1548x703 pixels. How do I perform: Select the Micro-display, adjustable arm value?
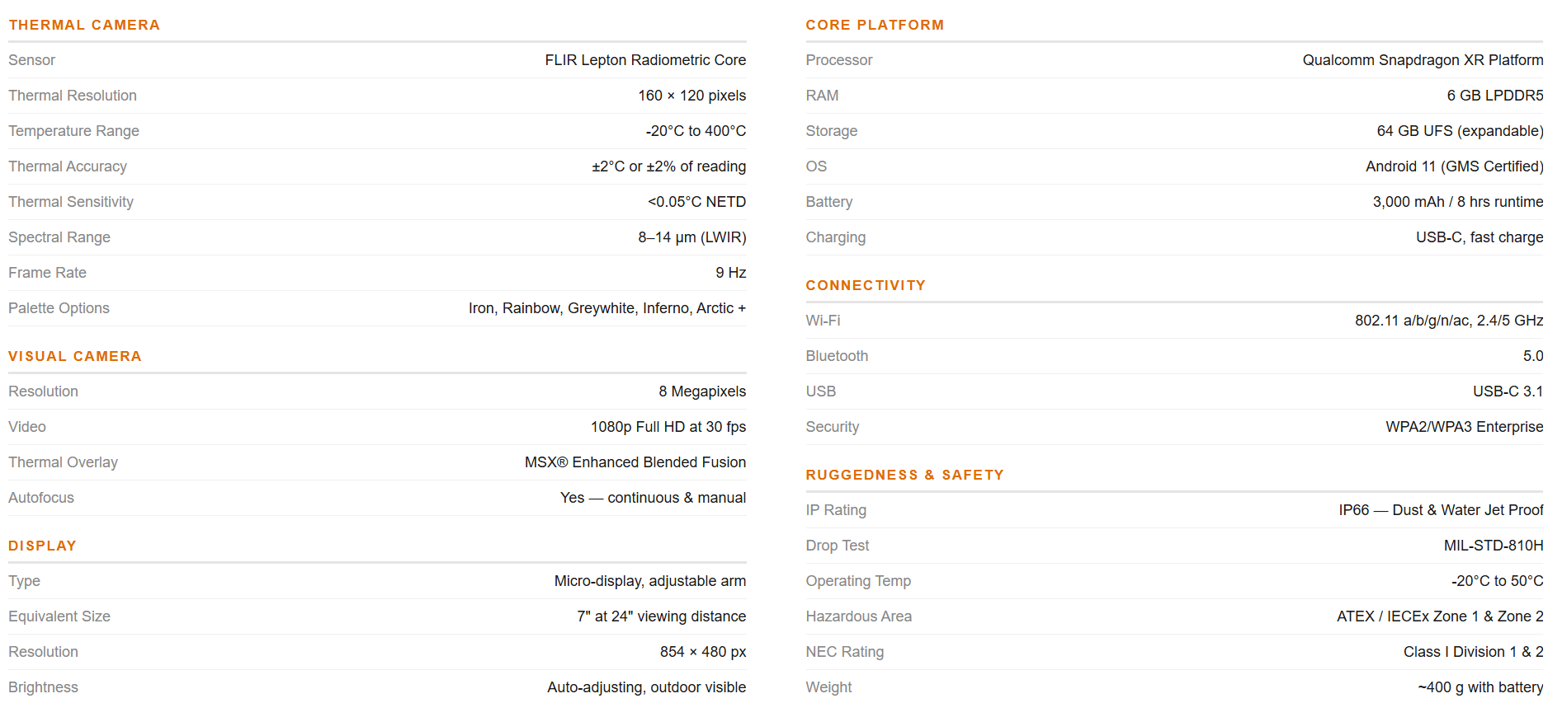pos(650,581)
